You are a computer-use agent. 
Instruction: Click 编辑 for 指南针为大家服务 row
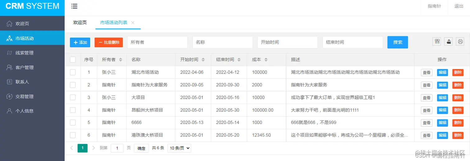[x=442, y=85]
